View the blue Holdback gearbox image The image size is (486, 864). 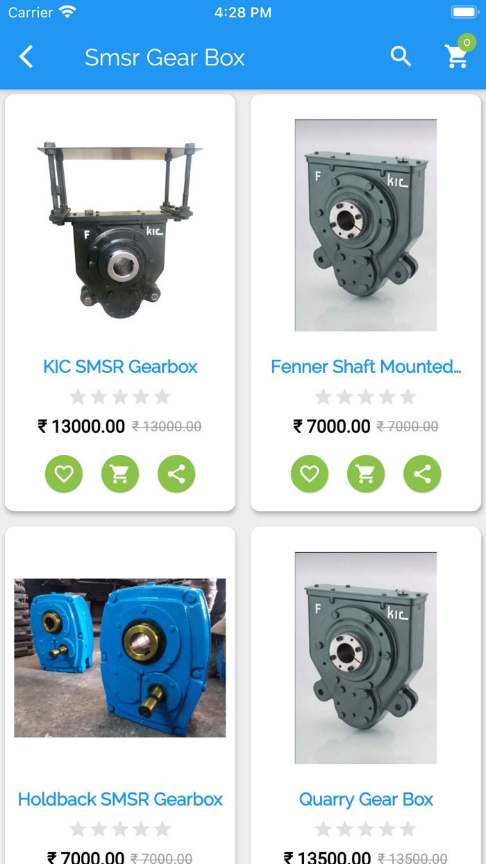tap(120, 658)
